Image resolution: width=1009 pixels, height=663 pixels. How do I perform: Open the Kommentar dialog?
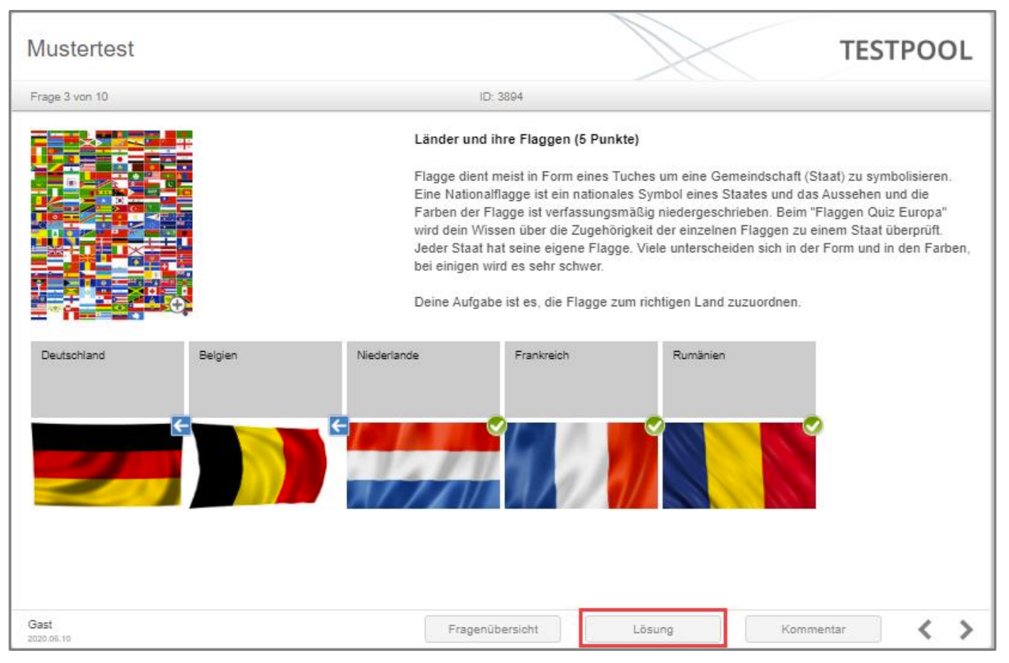813,630
